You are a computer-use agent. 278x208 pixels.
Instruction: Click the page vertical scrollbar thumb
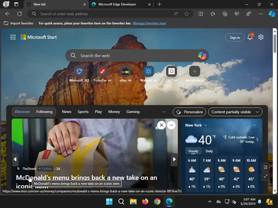pyautogui.click(x=275, y=43)
